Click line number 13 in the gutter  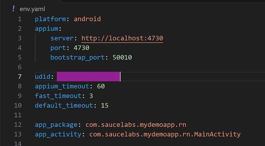point(18,134)
